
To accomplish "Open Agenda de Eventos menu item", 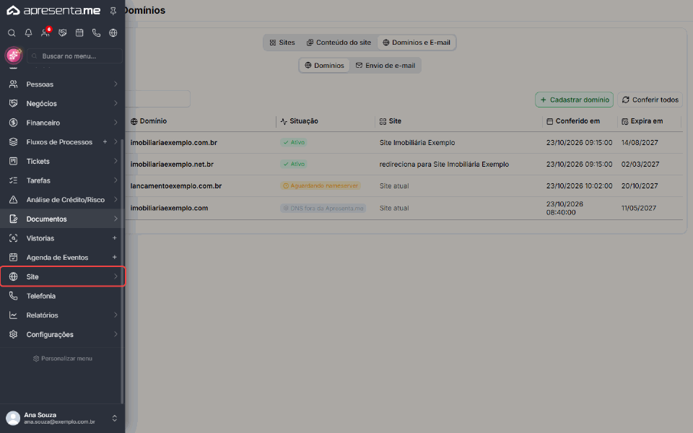I will pyautogui.click(x=62, y=257).
